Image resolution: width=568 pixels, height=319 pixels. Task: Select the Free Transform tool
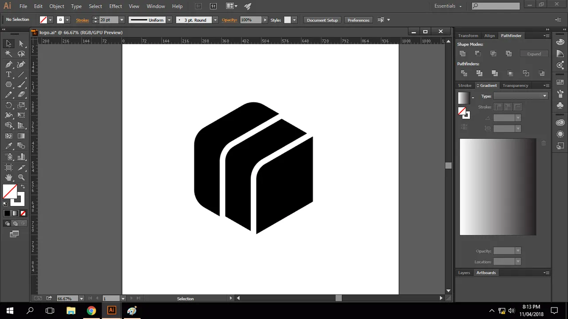pos(21,115)
